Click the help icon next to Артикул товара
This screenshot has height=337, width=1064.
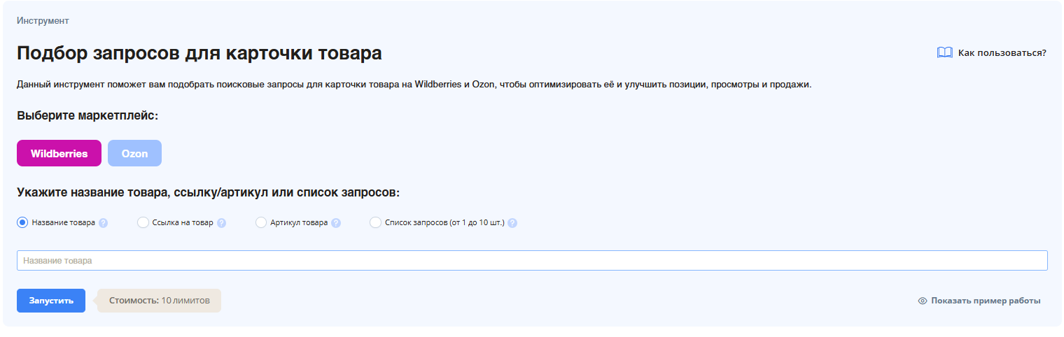click(336, 223)
